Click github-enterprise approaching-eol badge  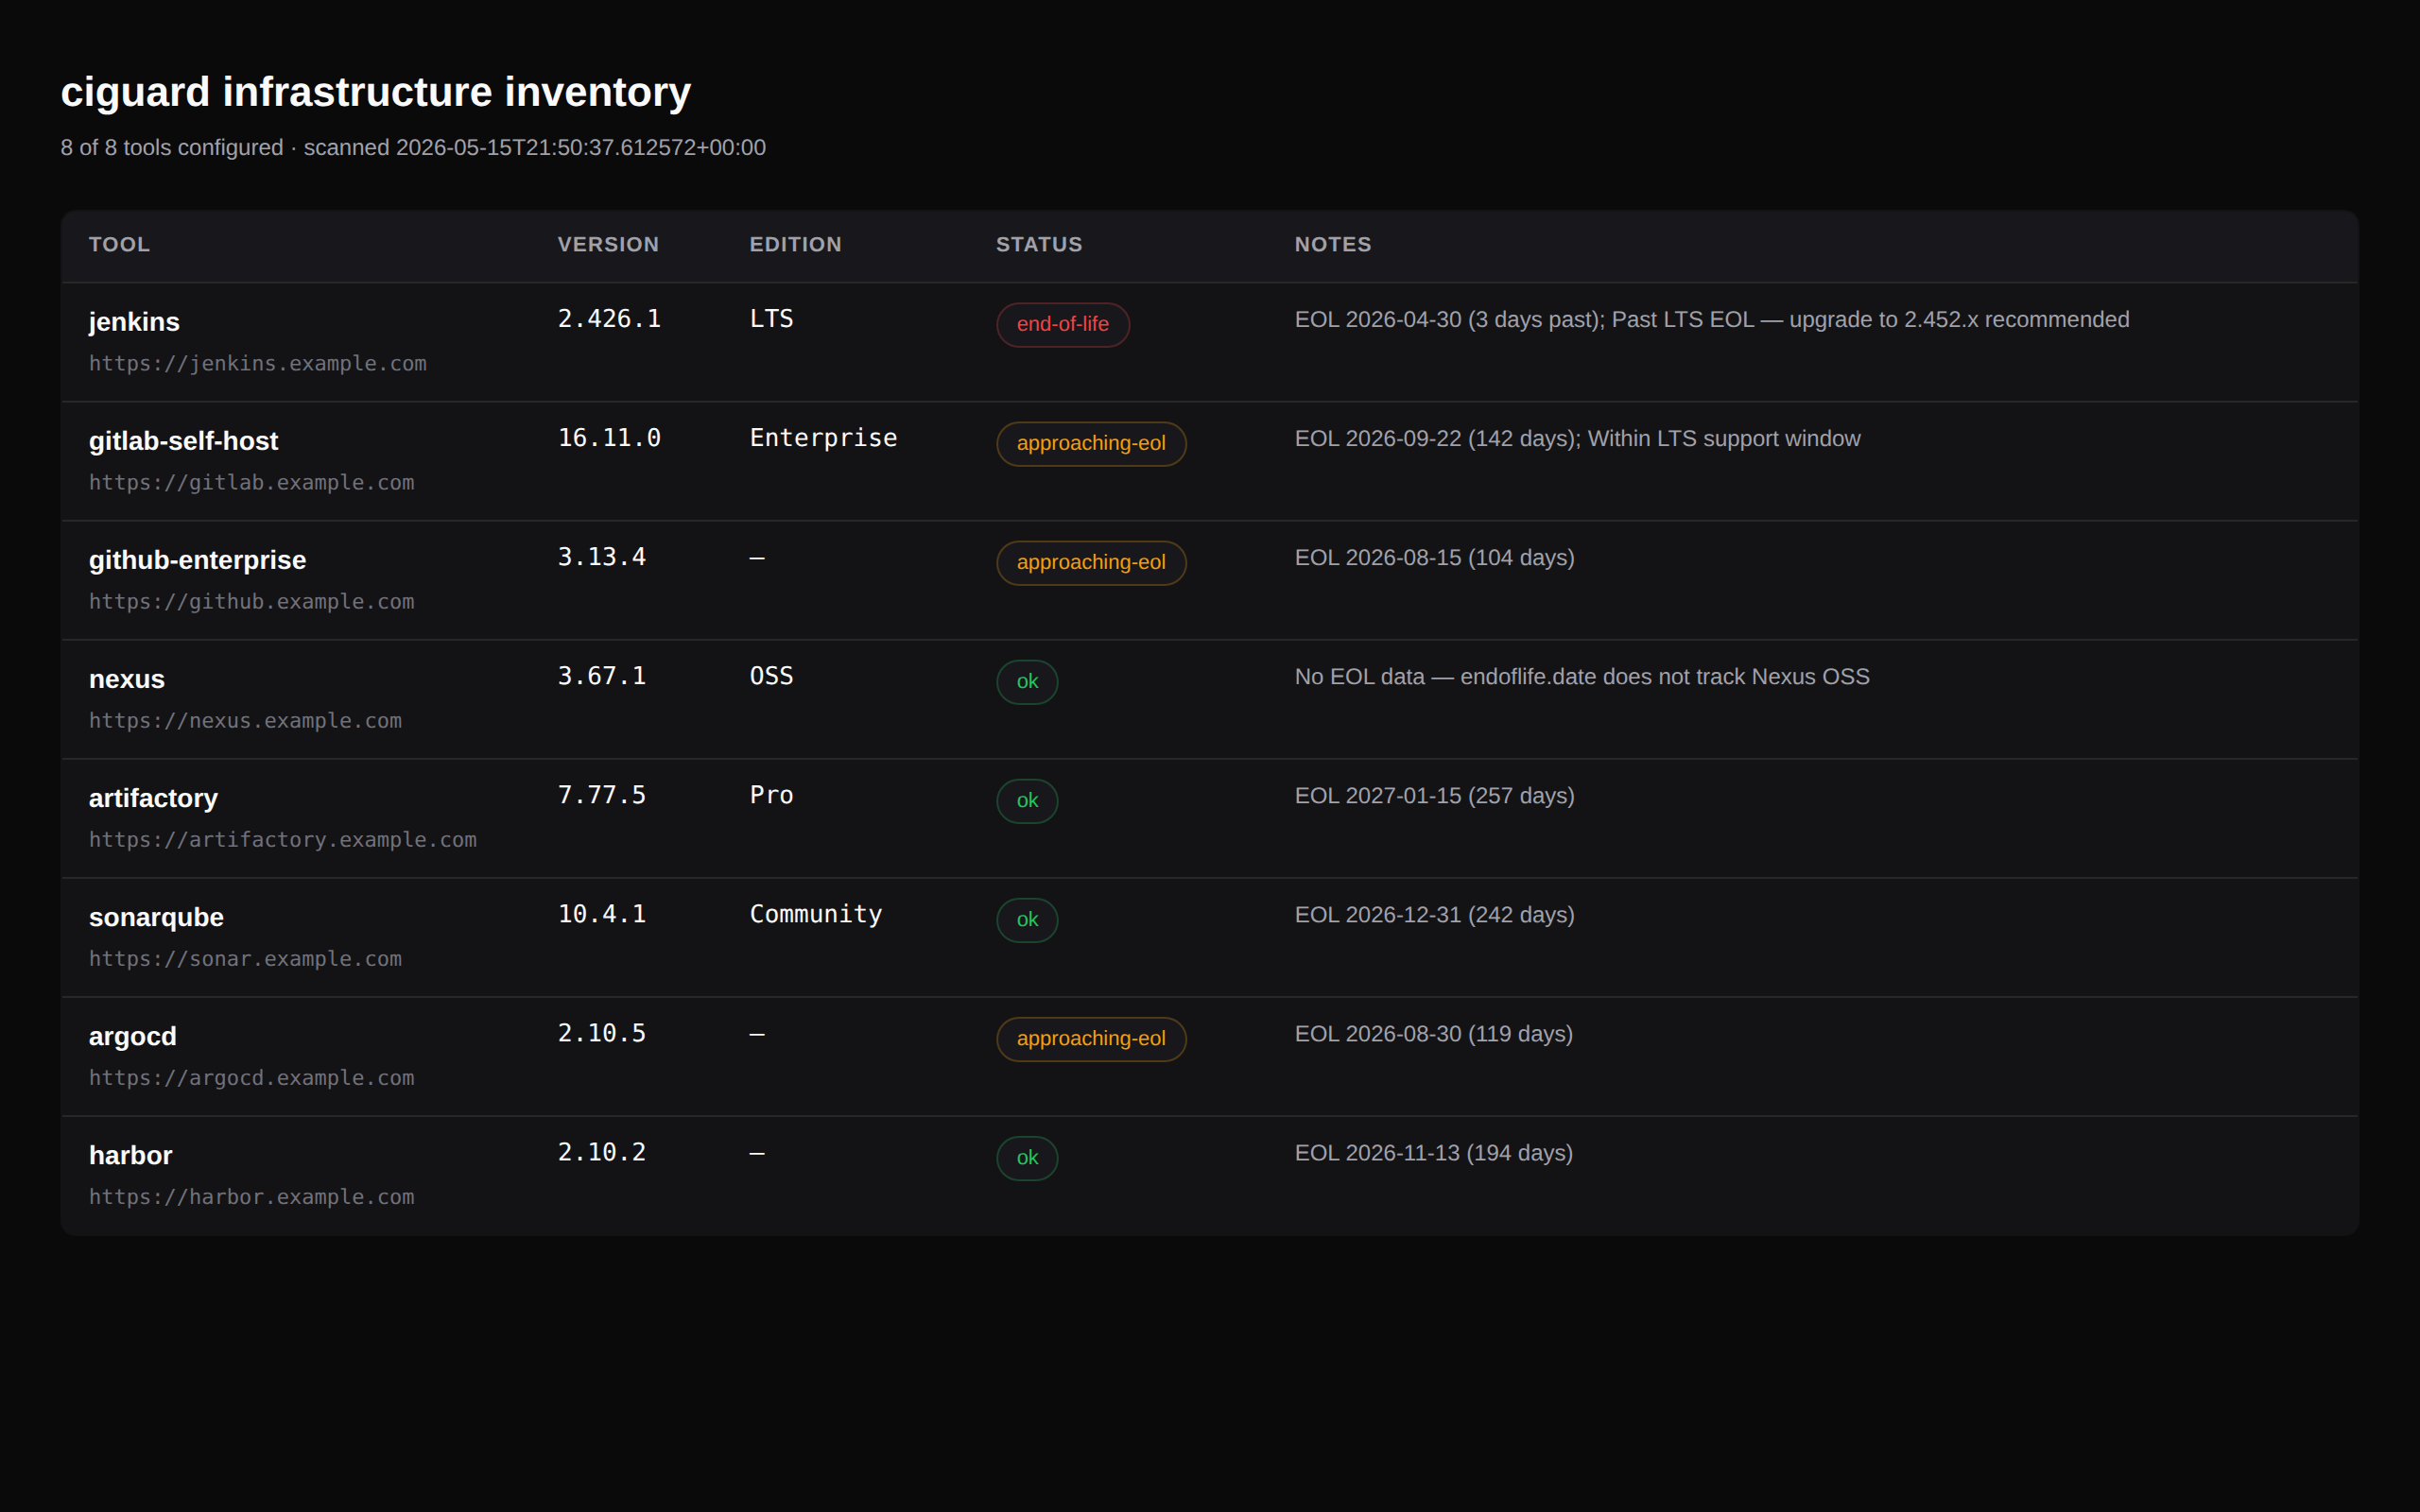click(x=1091, y=562)
